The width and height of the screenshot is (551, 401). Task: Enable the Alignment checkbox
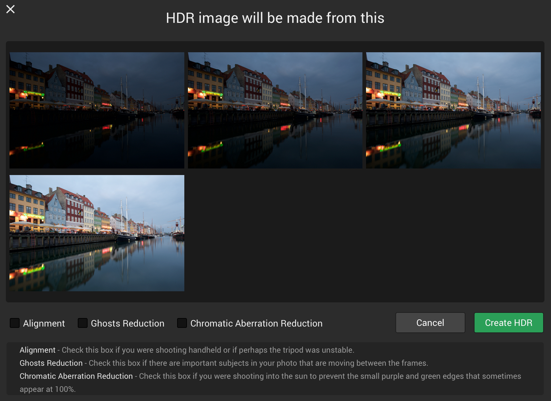click(15, 323)
